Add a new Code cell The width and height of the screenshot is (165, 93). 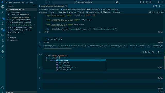pos(52,12)
